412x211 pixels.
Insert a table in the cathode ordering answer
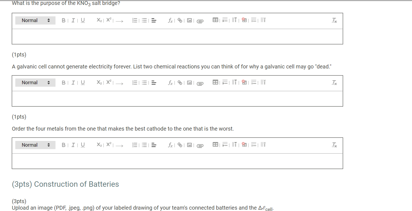215,145
